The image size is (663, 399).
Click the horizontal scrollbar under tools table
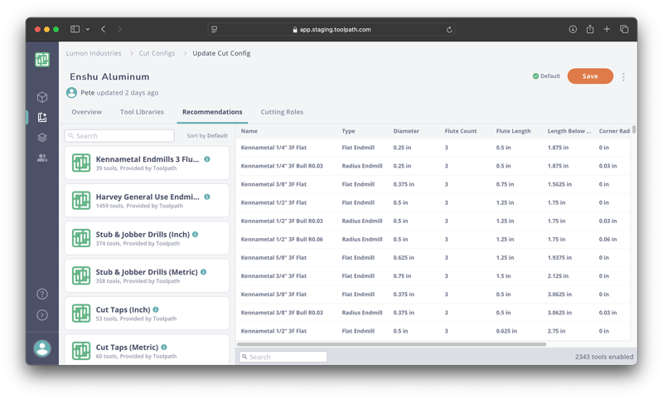[391, 344]
